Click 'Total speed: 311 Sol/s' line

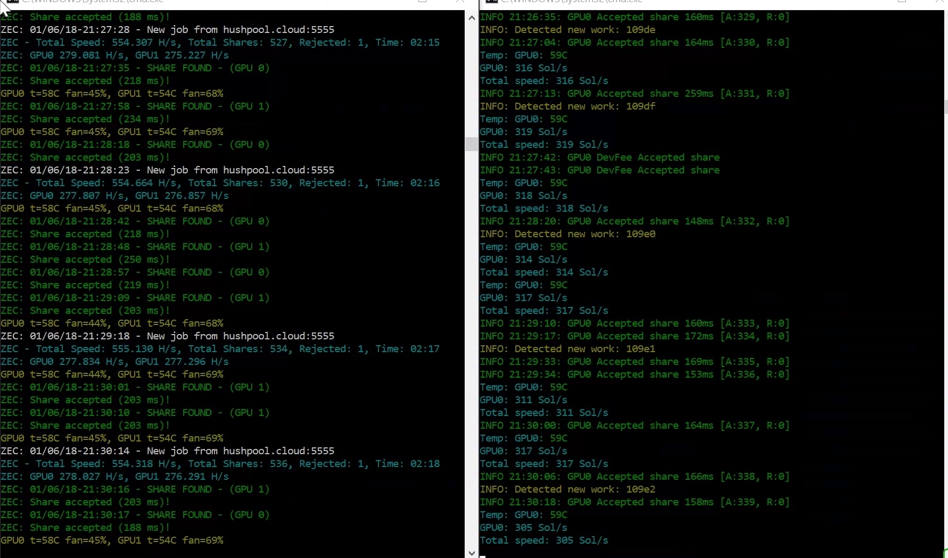click(544, 413)
